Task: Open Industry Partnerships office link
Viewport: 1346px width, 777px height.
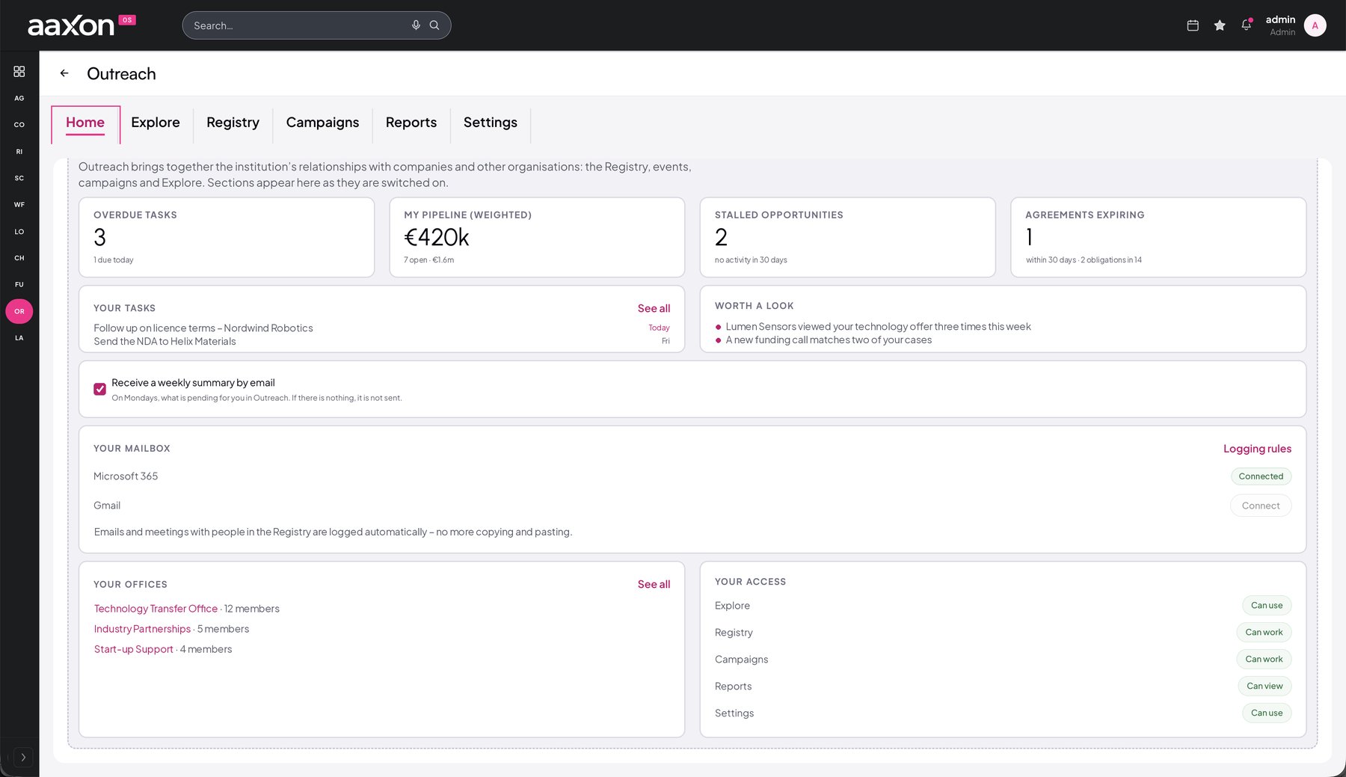Action: tap(142, 629)
